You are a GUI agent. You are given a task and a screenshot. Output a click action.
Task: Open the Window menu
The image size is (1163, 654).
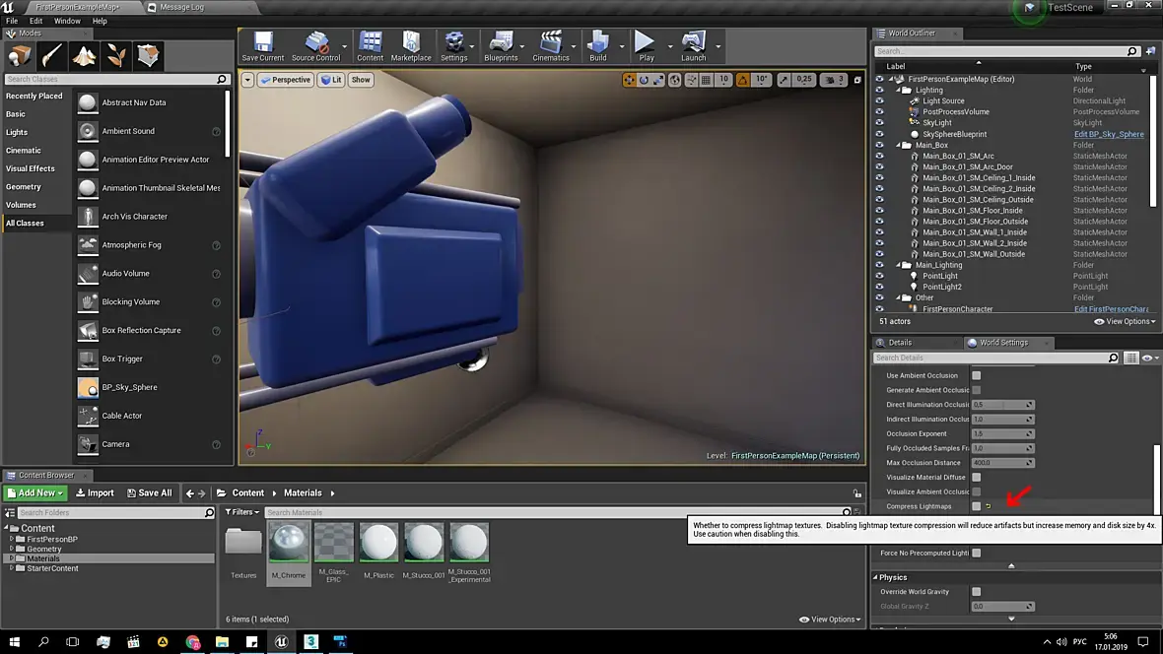tap(67, 21)
